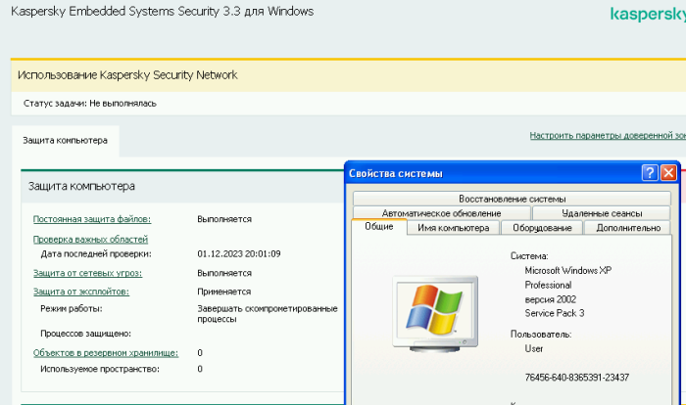The width and height of the screenshot is (686, 405).
Task: Open the Оборудование tab
Action: pyautogui.click(x=542, y=228)
